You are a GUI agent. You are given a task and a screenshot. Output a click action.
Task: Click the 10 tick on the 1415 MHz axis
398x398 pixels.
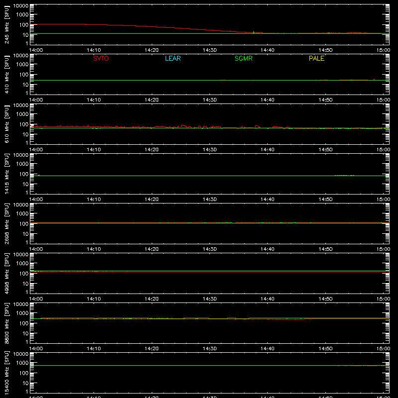(25, 184)
